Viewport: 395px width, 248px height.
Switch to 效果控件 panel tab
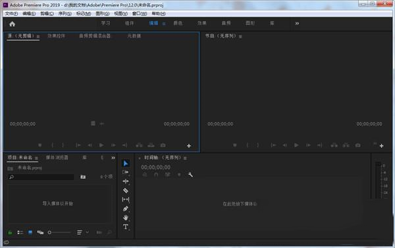pos(56,36)
